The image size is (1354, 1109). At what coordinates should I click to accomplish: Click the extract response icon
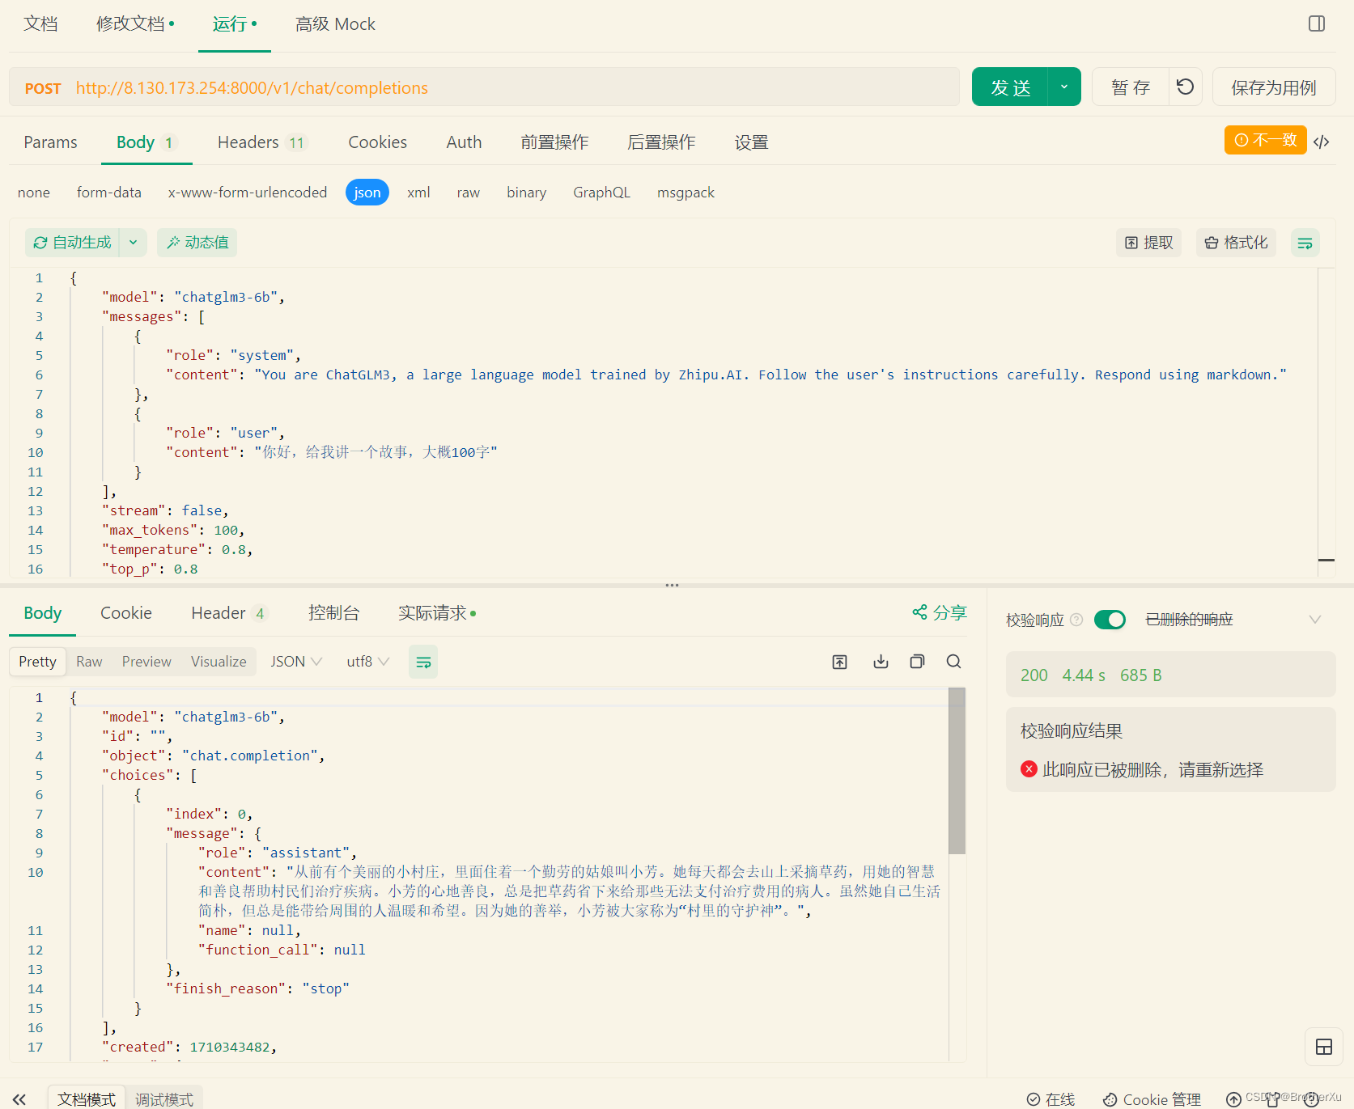tap(840, 662)
